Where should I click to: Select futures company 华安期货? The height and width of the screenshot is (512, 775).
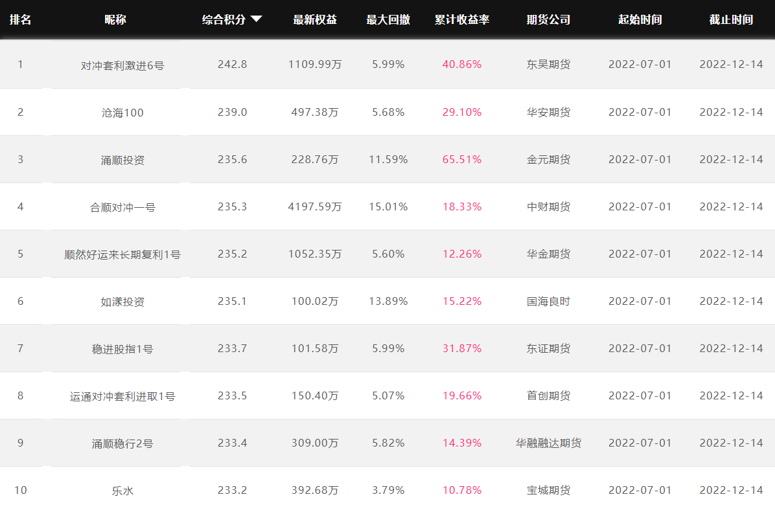[x=548, y=112]
